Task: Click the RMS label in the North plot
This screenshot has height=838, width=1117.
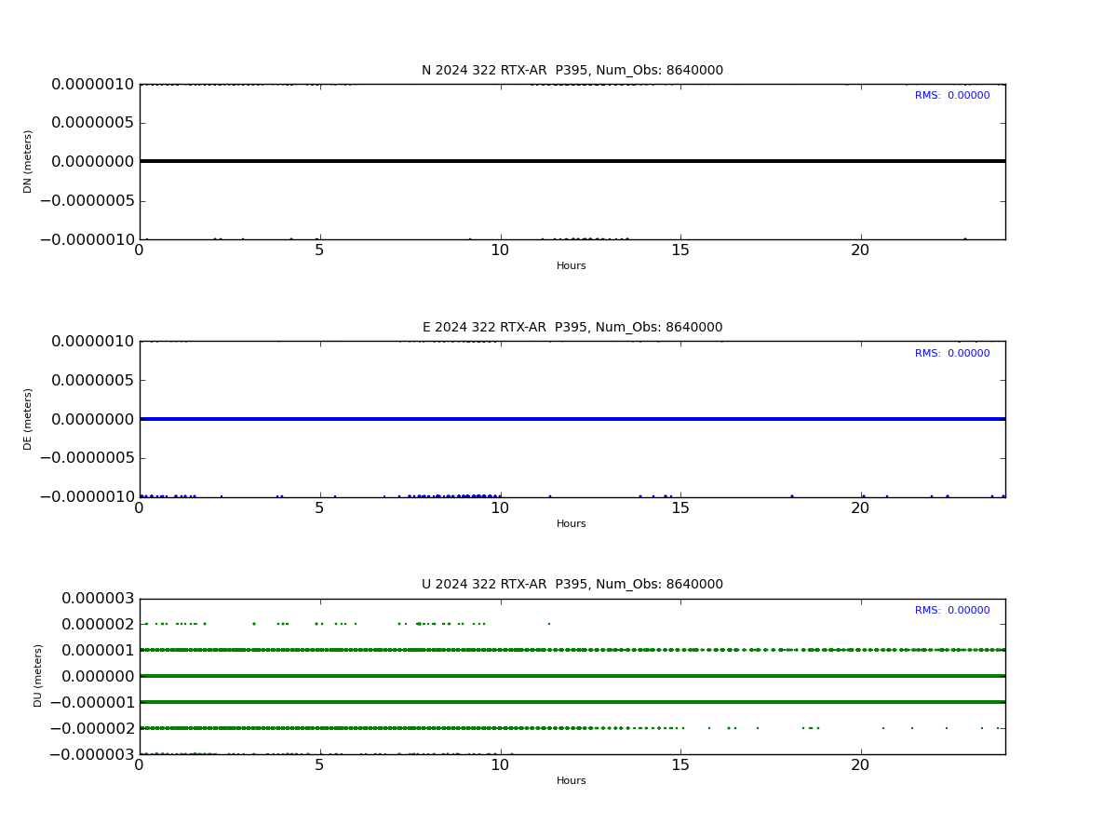Action: pos(952,96)
